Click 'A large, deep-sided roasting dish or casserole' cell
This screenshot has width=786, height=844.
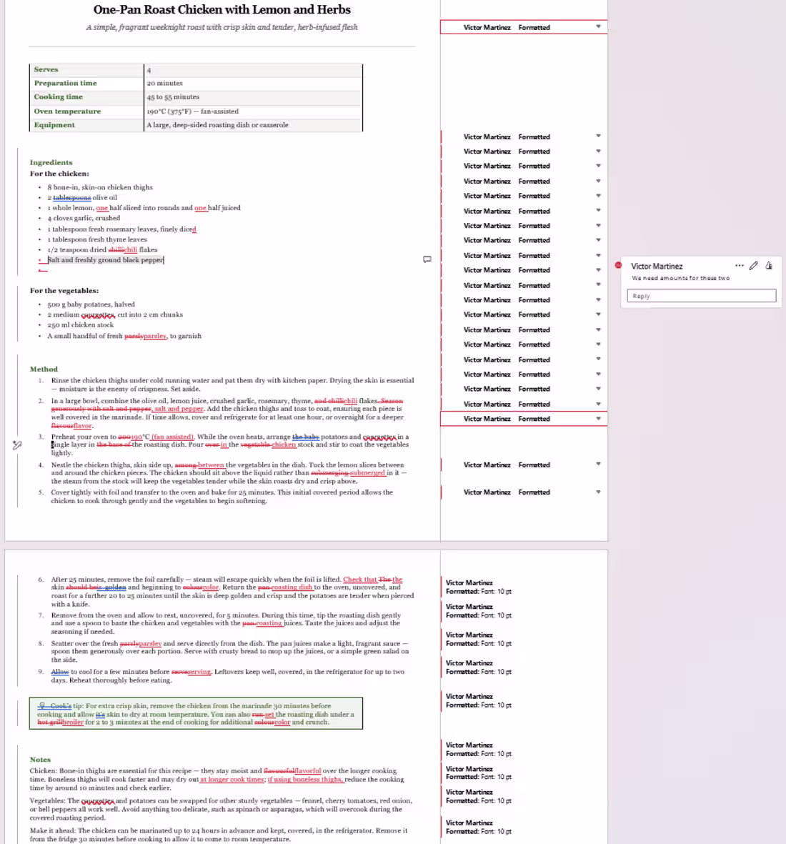(253, 125)
